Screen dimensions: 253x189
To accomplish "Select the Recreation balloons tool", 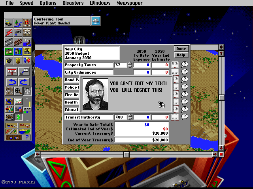I will tap(27, 61).
